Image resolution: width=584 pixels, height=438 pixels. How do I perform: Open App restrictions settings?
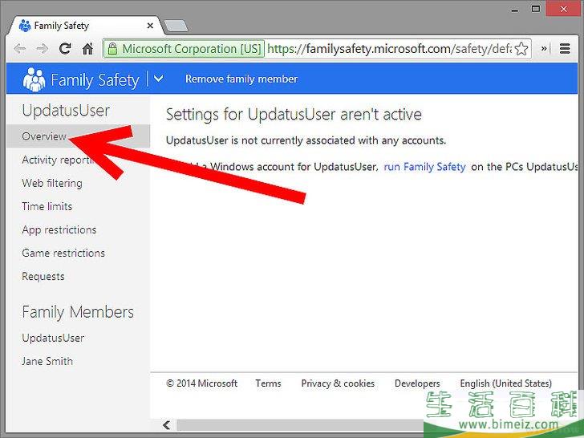59,229
